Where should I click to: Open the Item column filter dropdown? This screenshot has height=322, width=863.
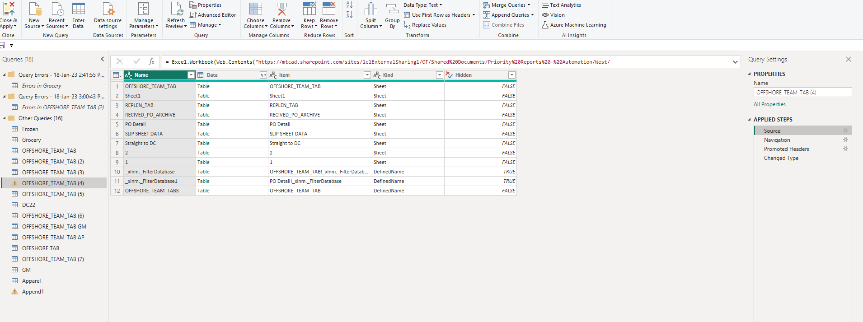click(367, 75)
